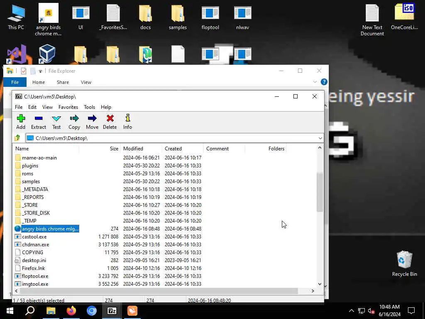Click the file list scroll-down arrow
The height and width of the screenshot is (319, 425).
320,284
